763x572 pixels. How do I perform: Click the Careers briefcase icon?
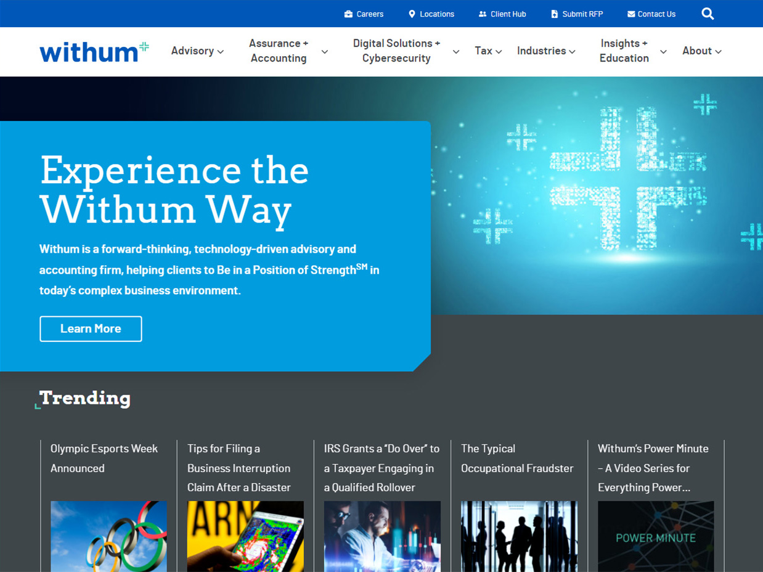348,14
